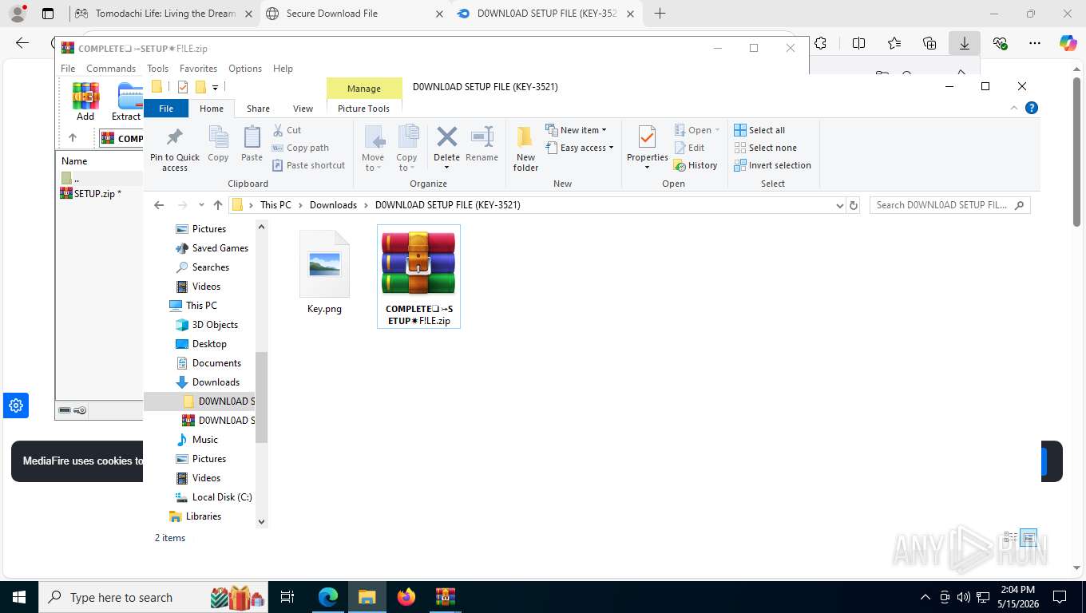Click Invert selection

(x=772, y=165)
